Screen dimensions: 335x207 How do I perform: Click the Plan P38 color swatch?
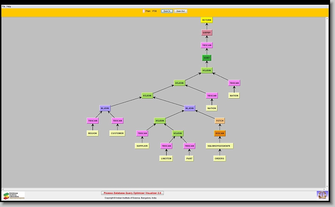coord(144,11)
